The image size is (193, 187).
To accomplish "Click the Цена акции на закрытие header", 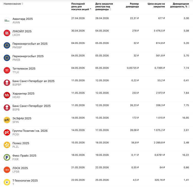I will (x=156, y=5).
